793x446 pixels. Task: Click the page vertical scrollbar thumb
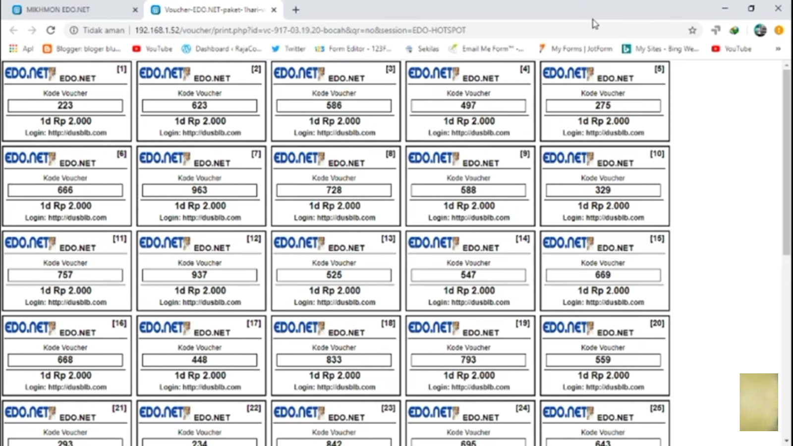tap(787, 162)
